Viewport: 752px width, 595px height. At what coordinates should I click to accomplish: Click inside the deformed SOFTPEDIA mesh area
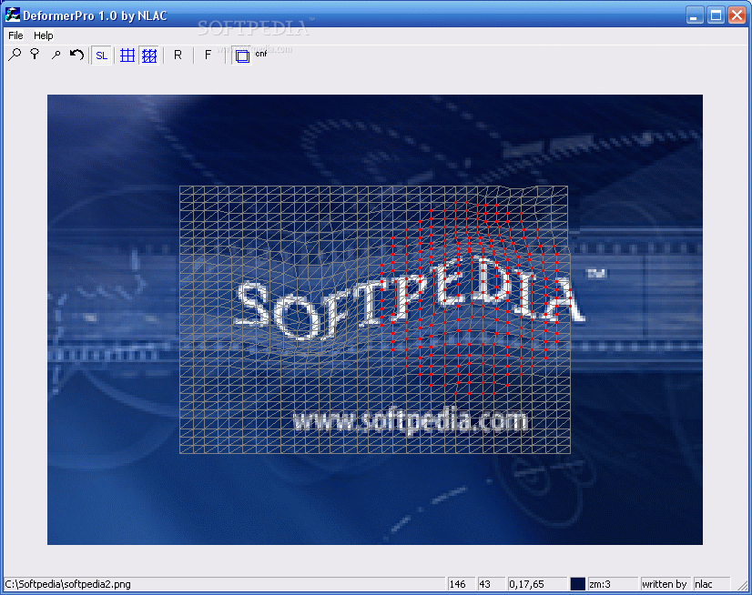coord(374,319)
